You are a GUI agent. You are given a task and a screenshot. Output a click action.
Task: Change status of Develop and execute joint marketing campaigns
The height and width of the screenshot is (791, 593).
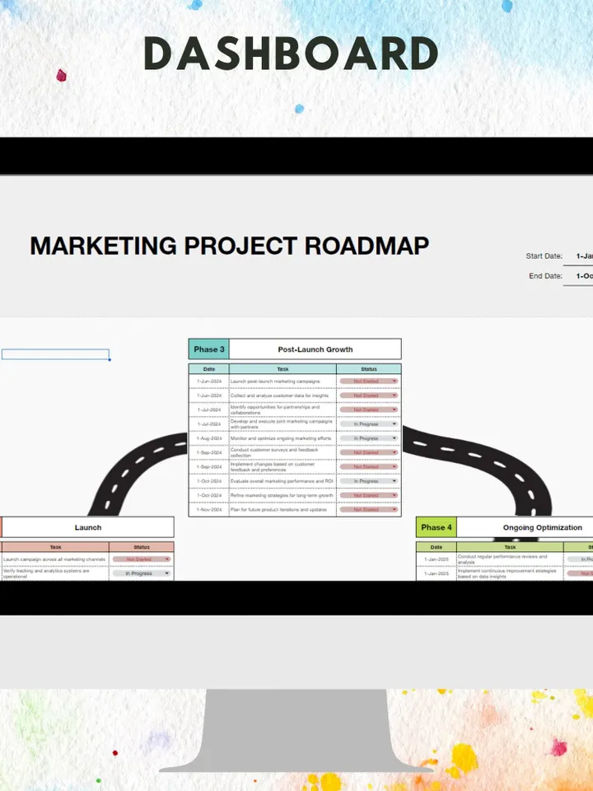click(x=369, y=424)
